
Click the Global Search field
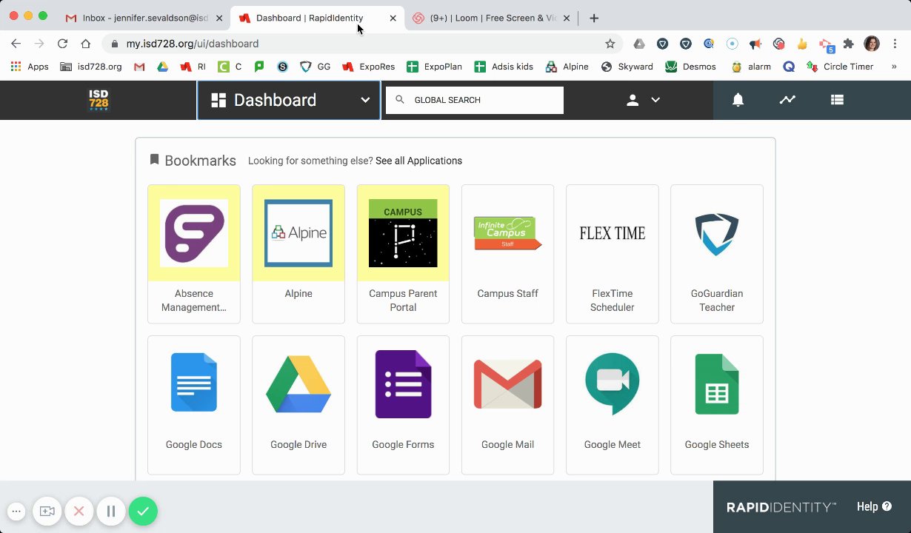coord(475,100)
